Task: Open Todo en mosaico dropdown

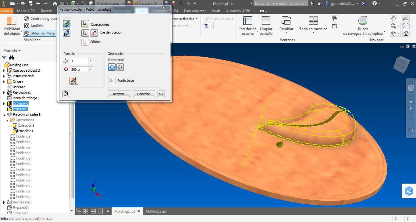Action: click(313, 24)
